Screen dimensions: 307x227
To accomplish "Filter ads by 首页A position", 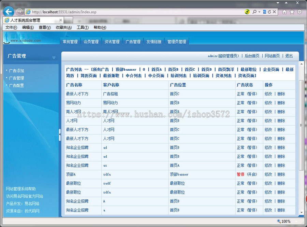I will (x=157, y=70).
